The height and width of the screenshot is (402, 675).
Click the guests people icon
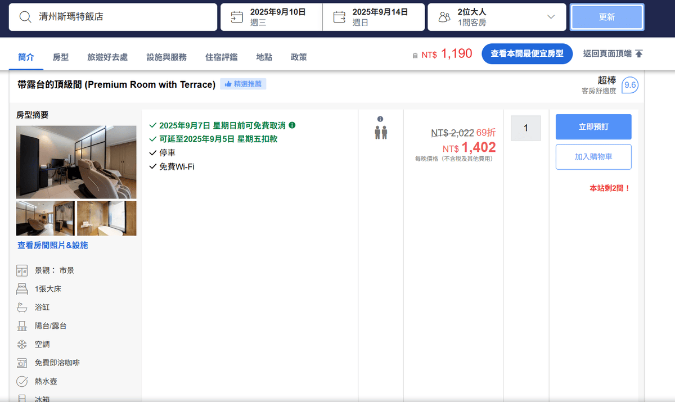pyautogui.click(x=444, y=17)
